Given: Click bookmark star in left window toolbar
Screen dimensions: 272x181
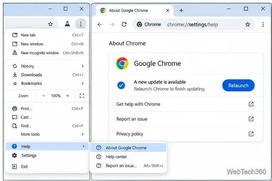Looking at the screenshot, I should [51, 24].
